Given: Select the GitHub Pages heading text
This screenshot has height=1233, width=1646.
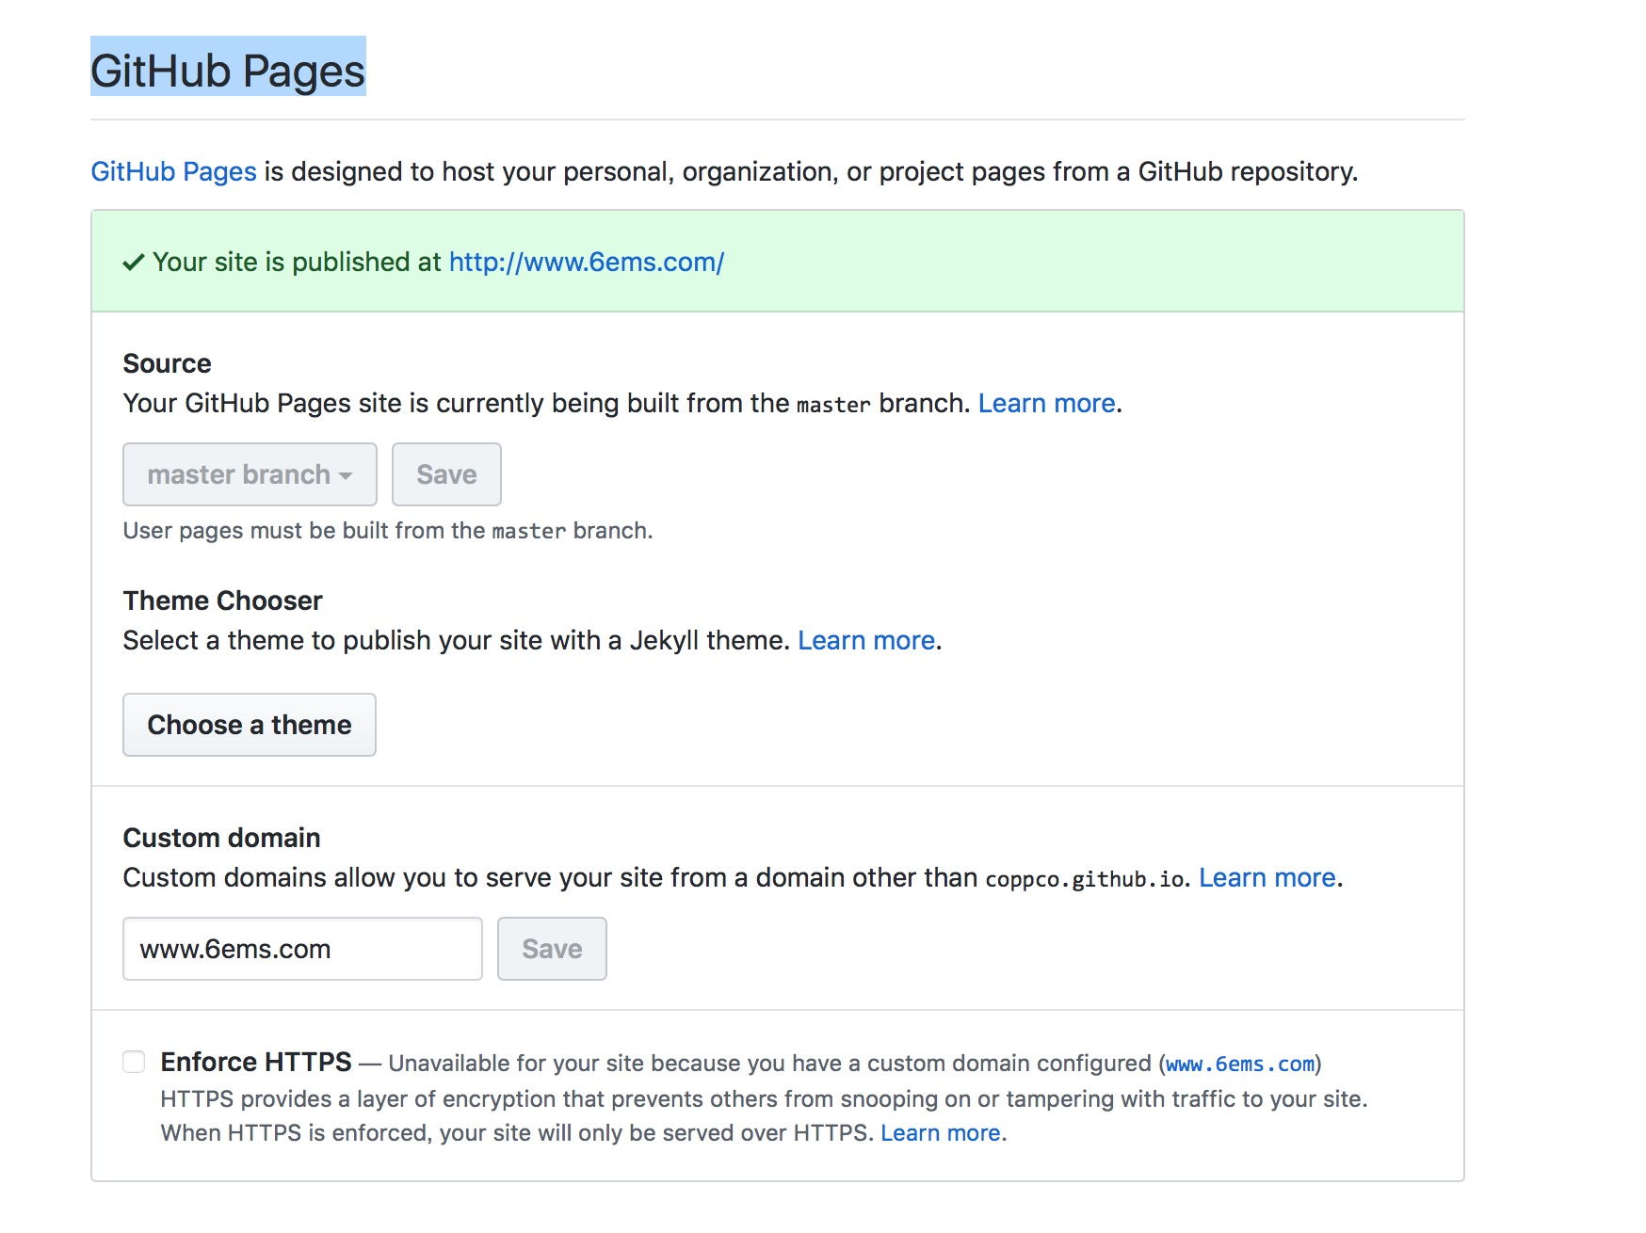Looking at the screenshot, I should pyautogui.click(x=228, y=71).
